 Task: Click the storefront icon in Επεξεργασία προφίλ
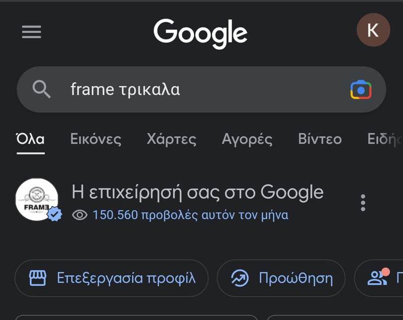38,278
